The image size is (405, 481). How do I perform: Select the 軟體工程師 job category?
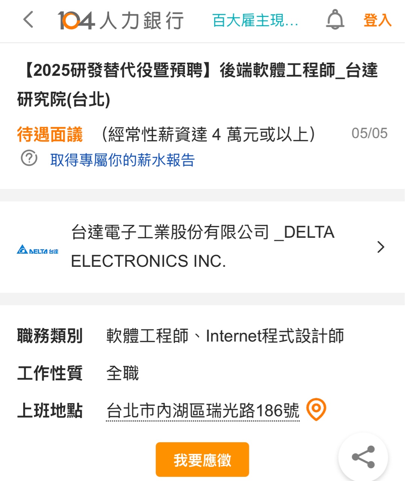click(x=147, y=336)
